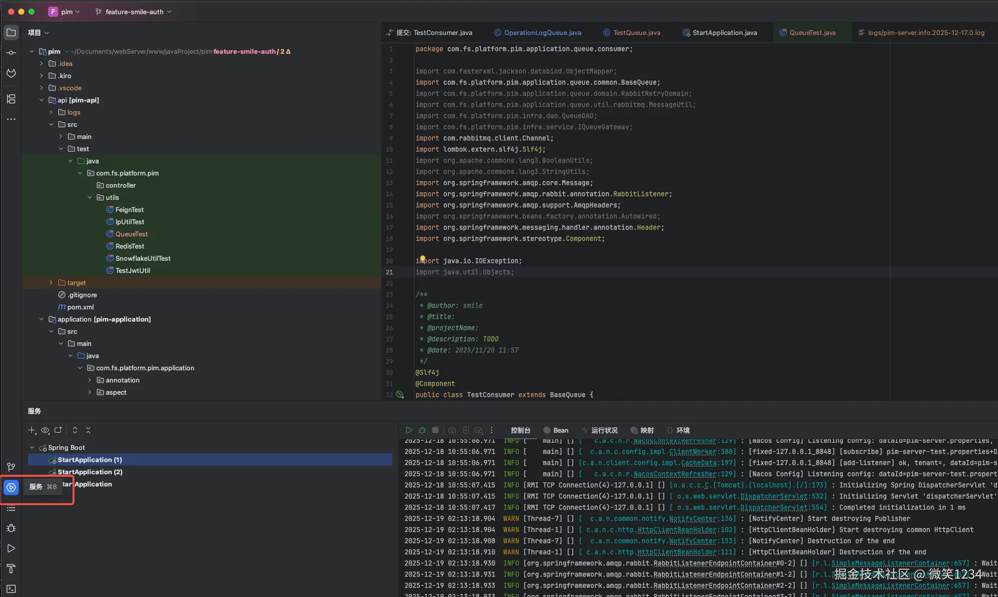
Task: Toggle the Project tool window folder icon
Action: point(11,32)
